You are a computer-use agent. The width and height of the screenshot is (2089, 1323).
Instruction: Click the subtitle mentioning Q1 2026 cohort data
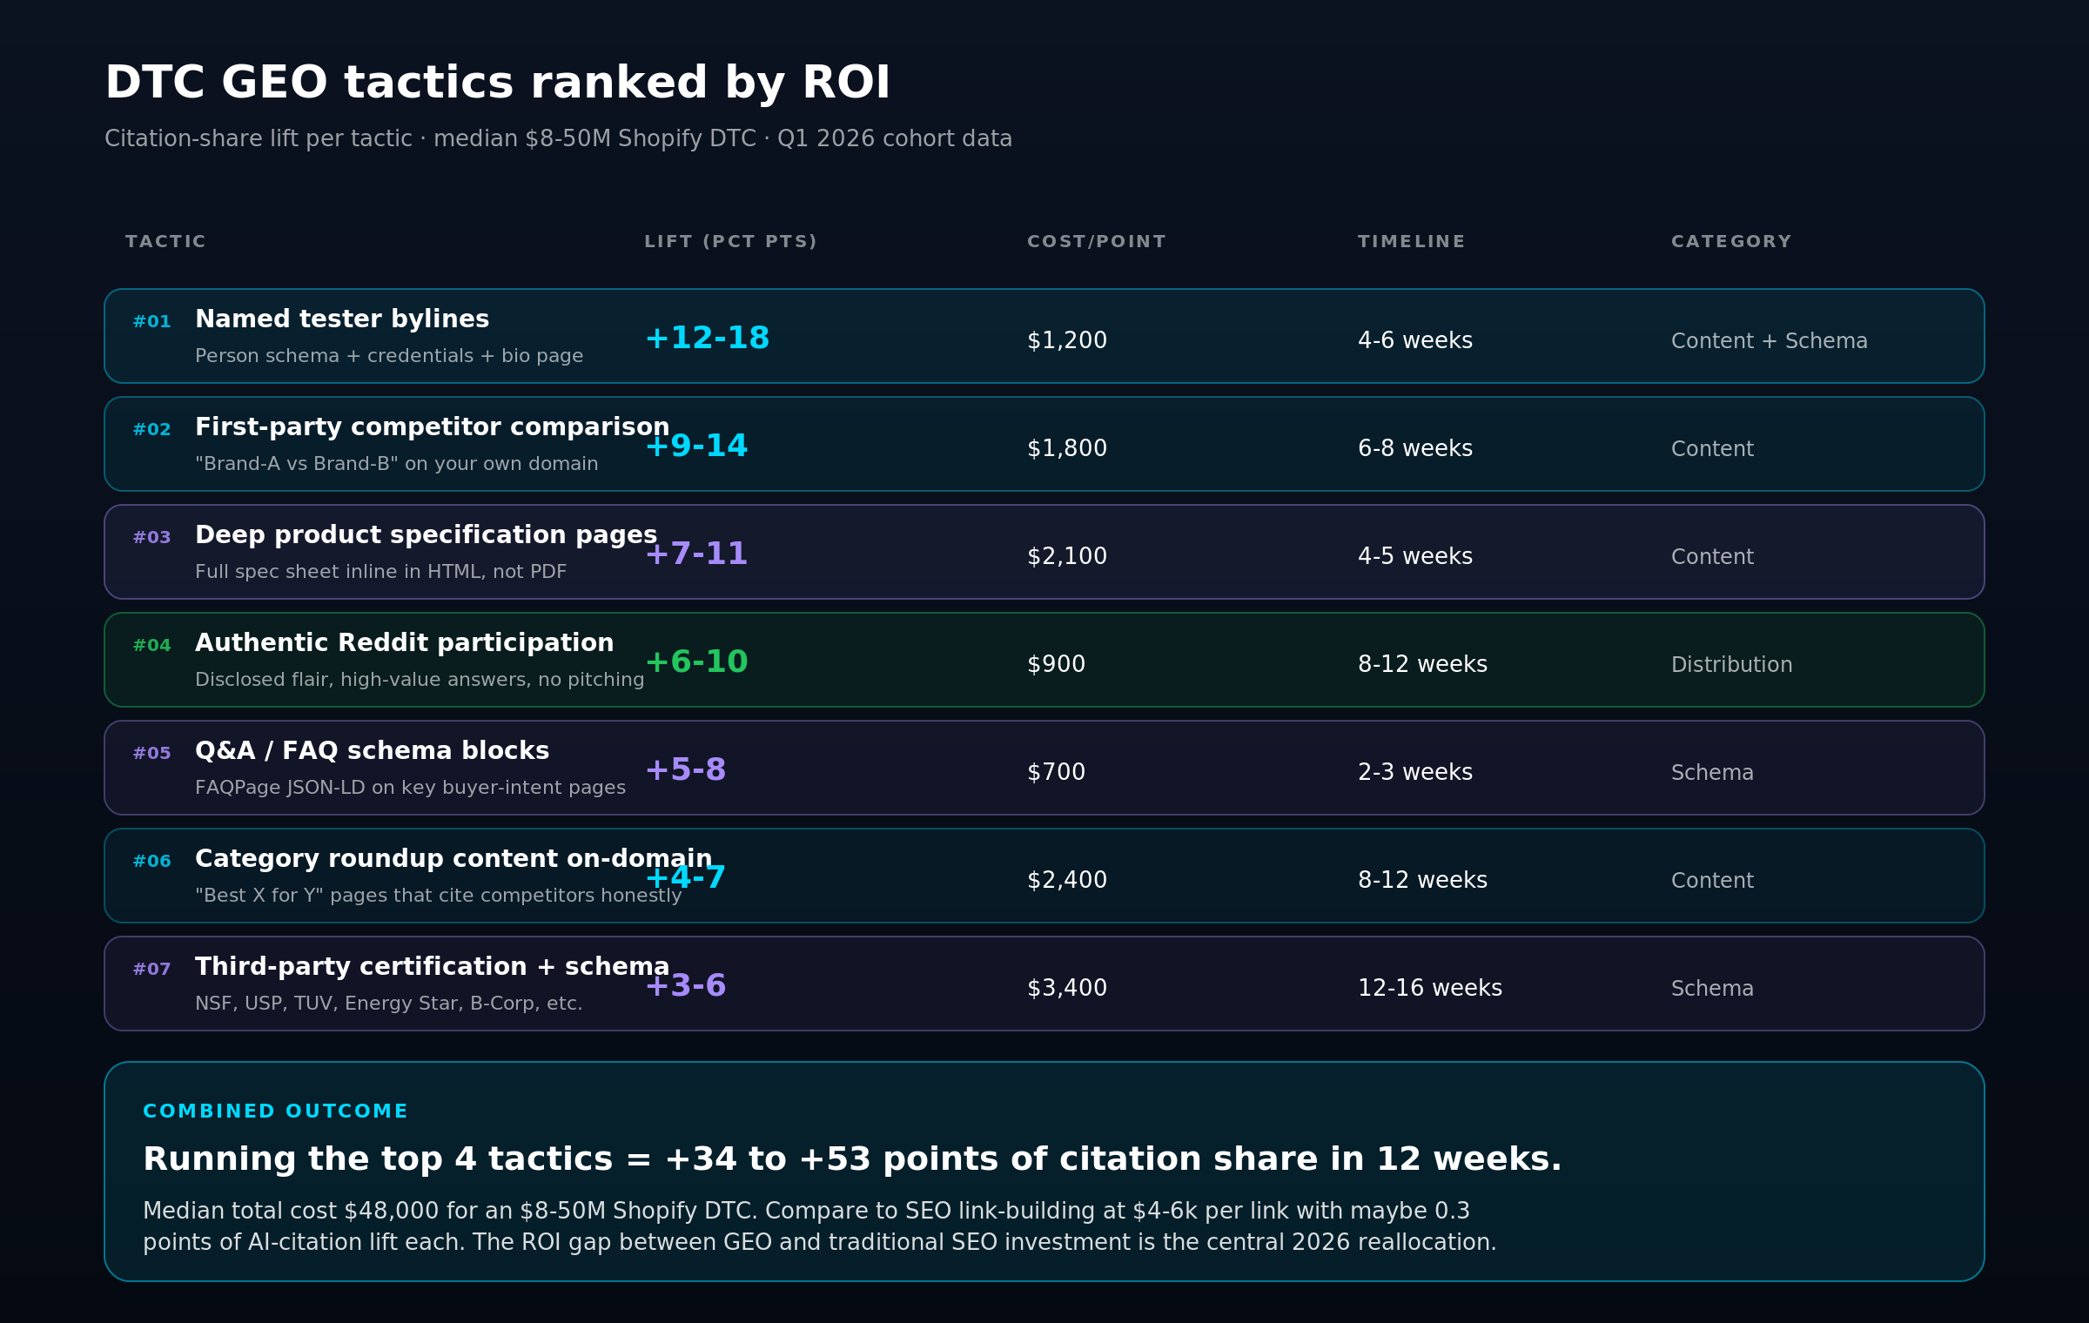click(558, 139)
